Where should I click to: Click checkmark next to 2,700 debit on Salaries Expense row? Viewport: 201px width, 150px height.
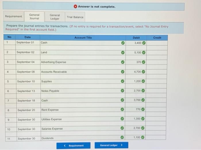tap(143, 128)
